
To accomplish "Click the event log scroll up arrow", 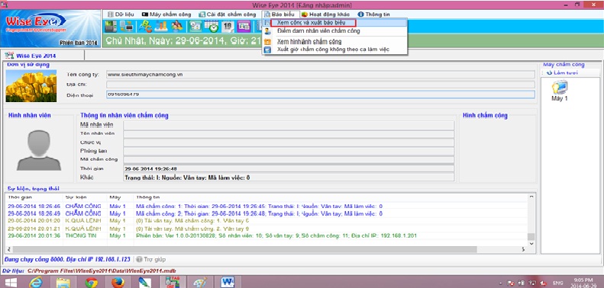I will tap(531, 197).
